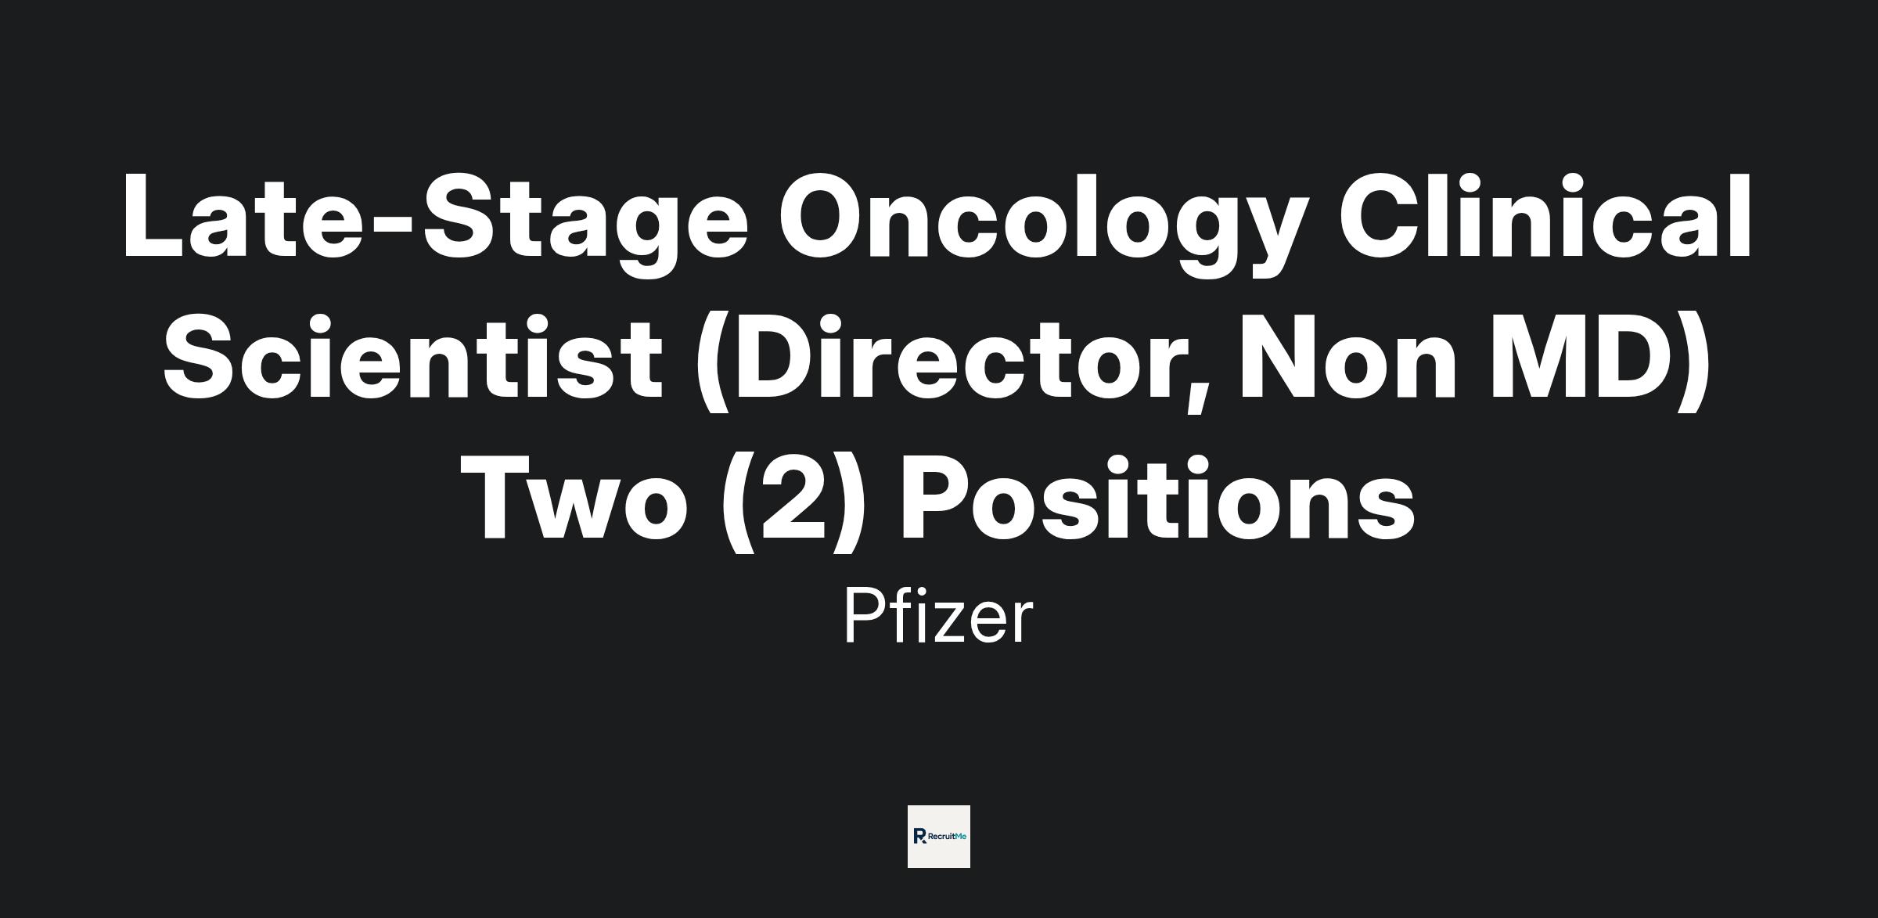
Task: Click the "(2)" number in the title
Action: [x=794, y=499]
